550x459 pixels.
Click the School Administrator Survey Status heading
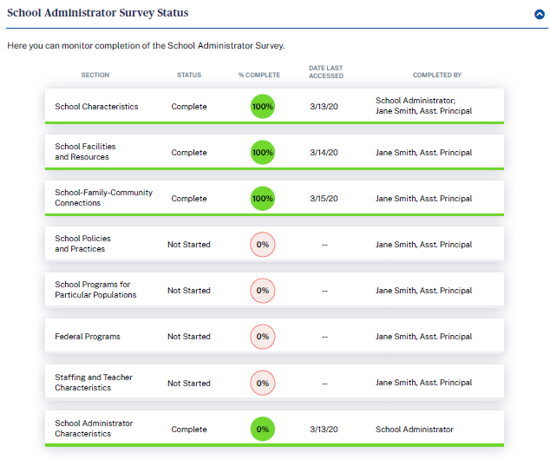(x=97, y=14)
